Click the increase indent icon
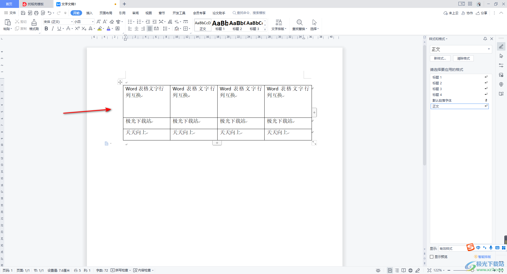The width and height of the screenshot is (507, 274). tap(154, 22)
